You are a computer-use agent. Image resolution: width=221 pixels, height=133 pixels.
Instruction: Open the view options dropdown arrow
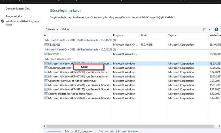pyautogui.click(x=209, y=29)
